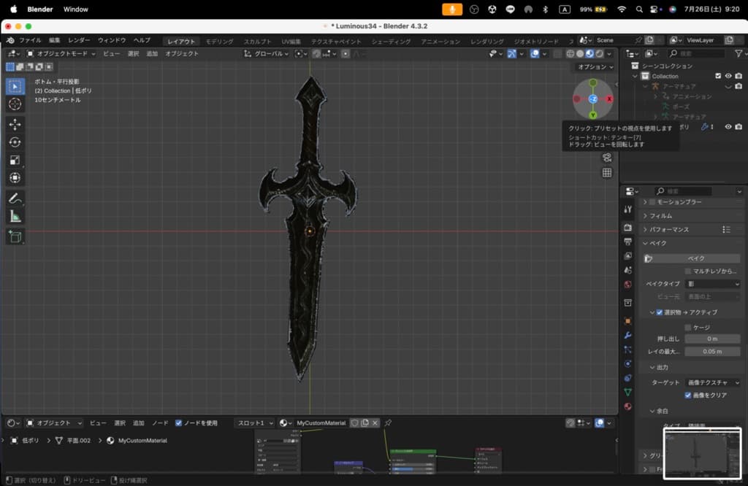
Task: Click the 押し出し value field
Action: click(712, 339)
